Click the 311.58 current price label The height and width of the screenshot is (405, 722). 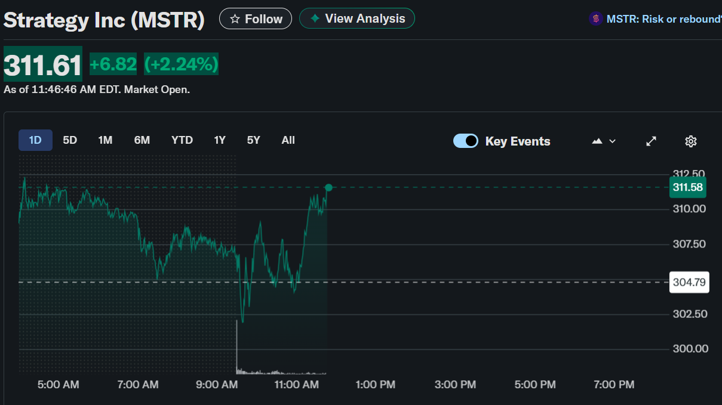tap(688, 187)
